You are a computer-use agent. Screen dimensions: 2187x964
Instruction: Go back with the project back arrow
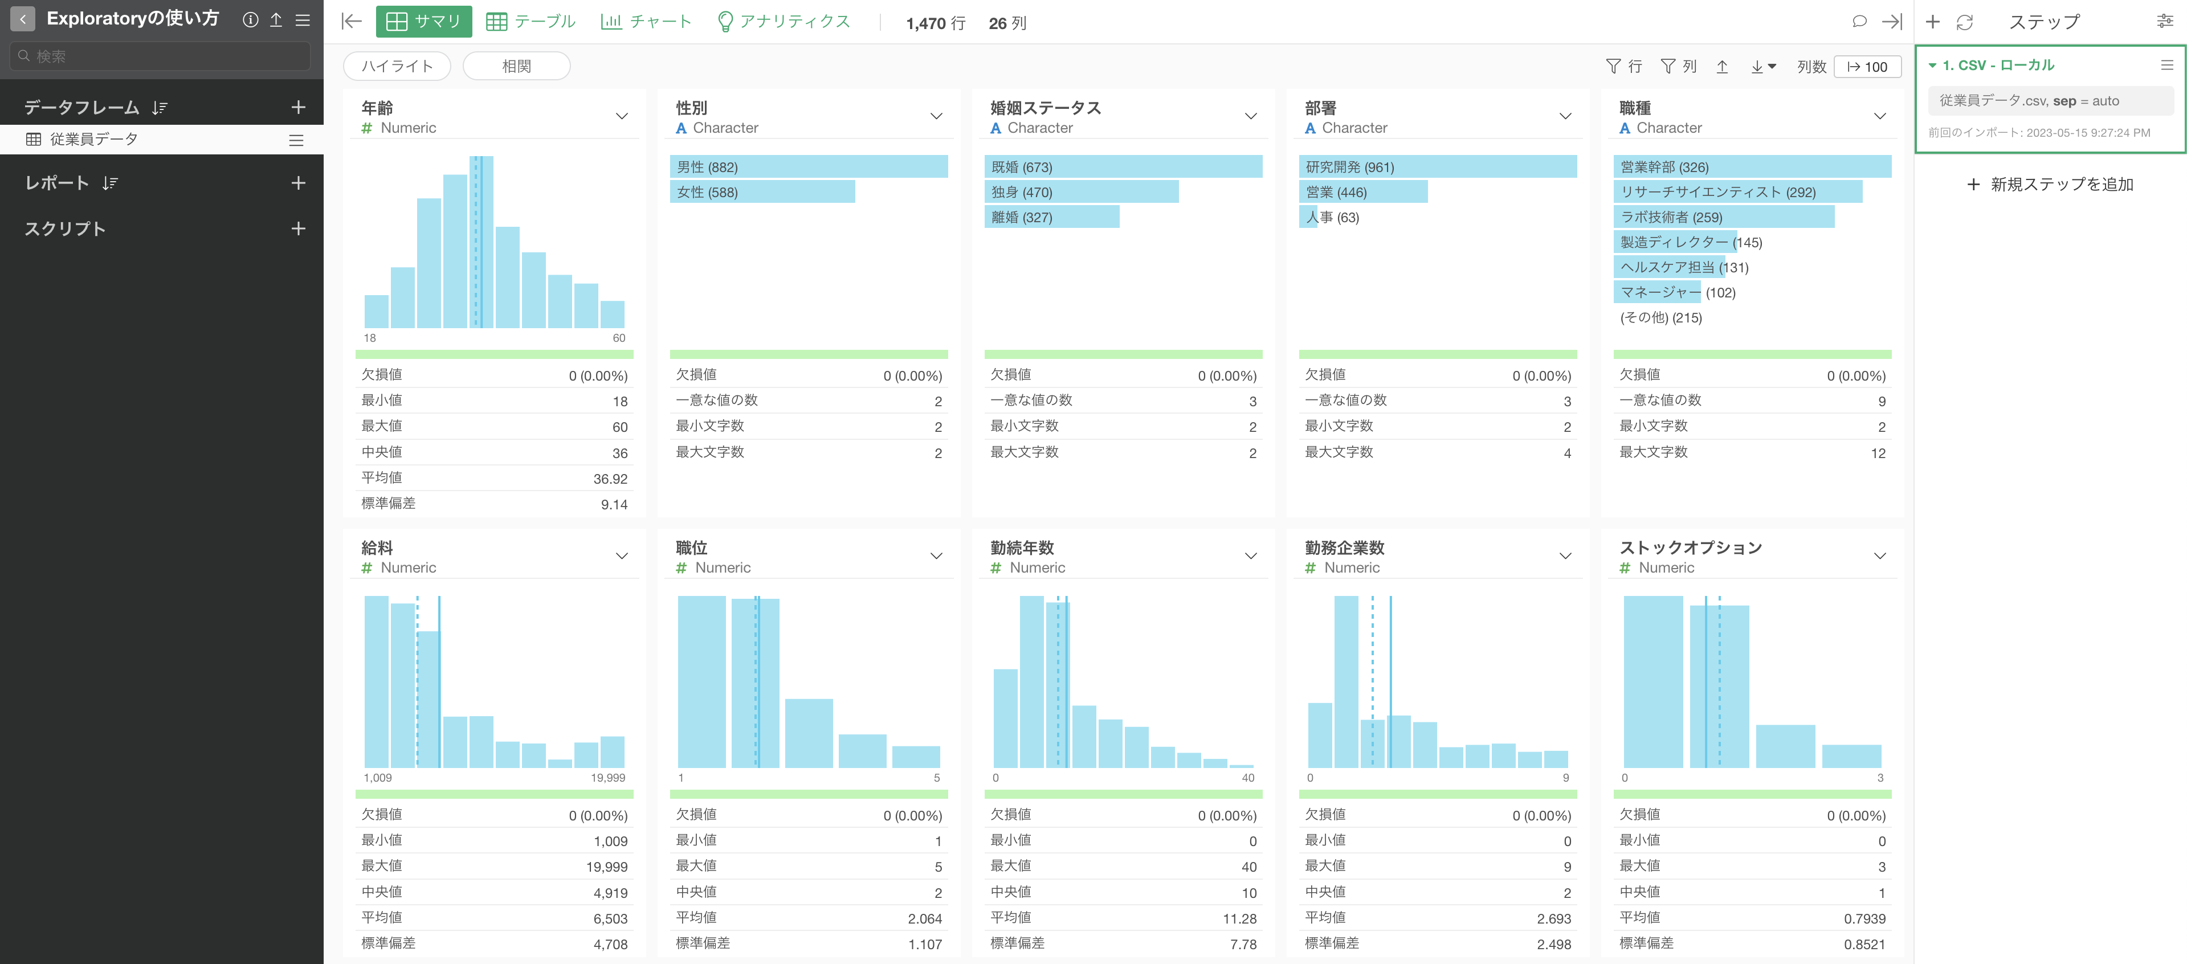pos(23,19)
